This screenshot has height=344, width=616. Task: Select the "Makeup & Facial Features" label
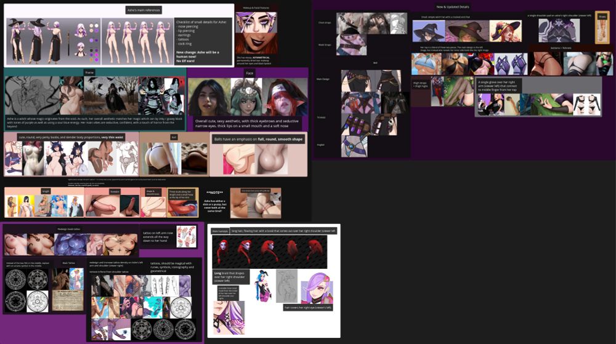[x=256, y=8]
